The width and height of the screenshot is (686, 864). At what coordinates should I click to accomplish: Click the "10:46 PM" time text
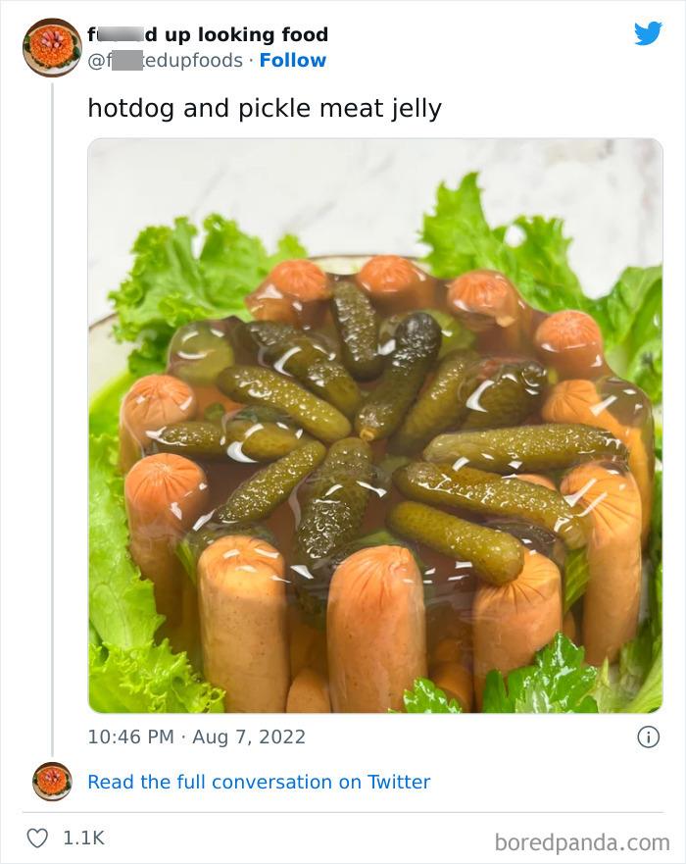coord(128,737)
